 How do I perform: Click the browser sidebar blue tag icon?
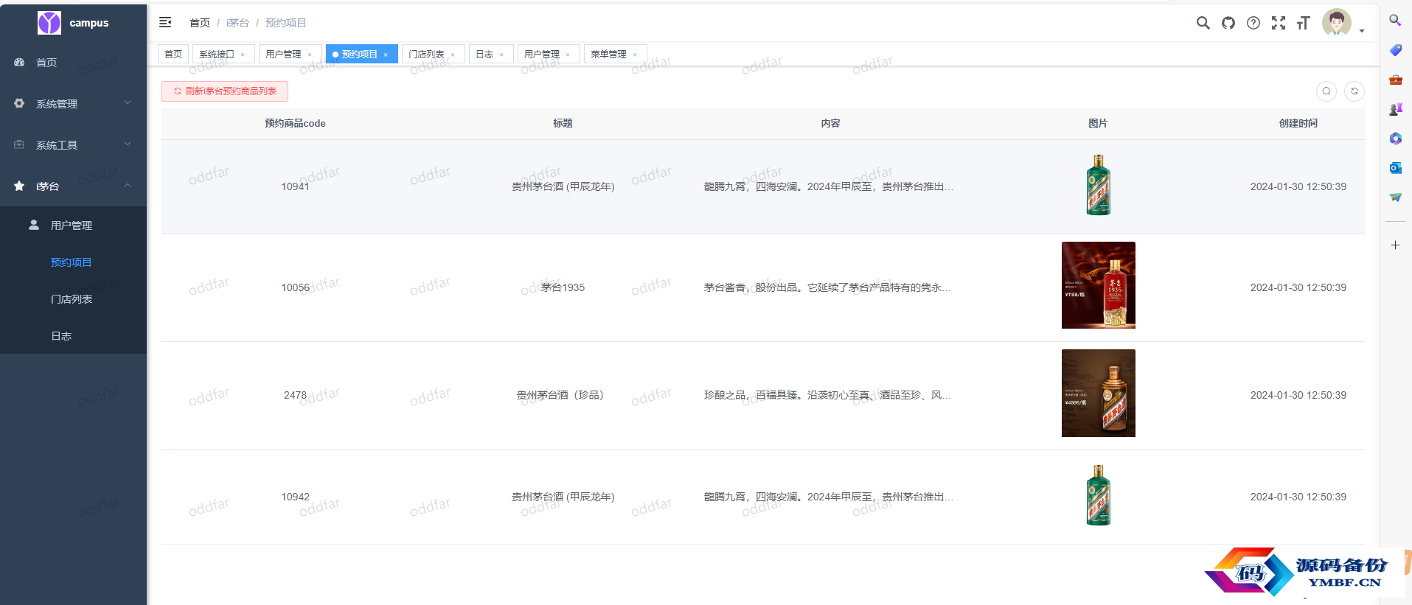(1395, 50)
